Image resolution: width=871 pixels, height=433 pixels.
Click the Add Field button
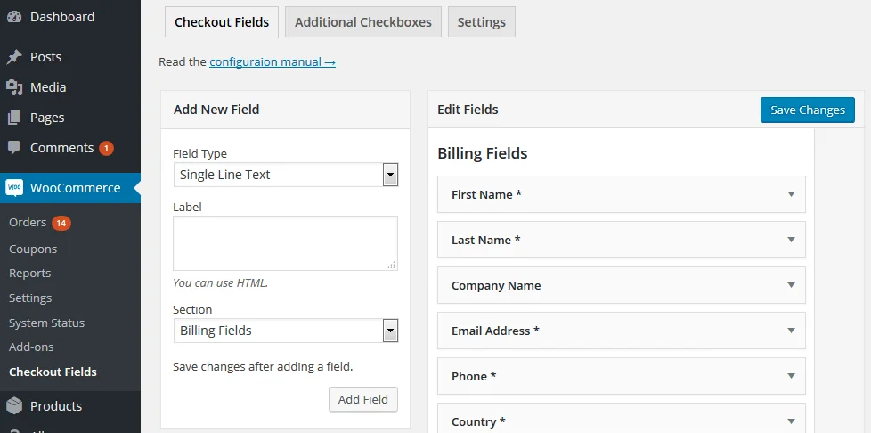click(363, 399)
